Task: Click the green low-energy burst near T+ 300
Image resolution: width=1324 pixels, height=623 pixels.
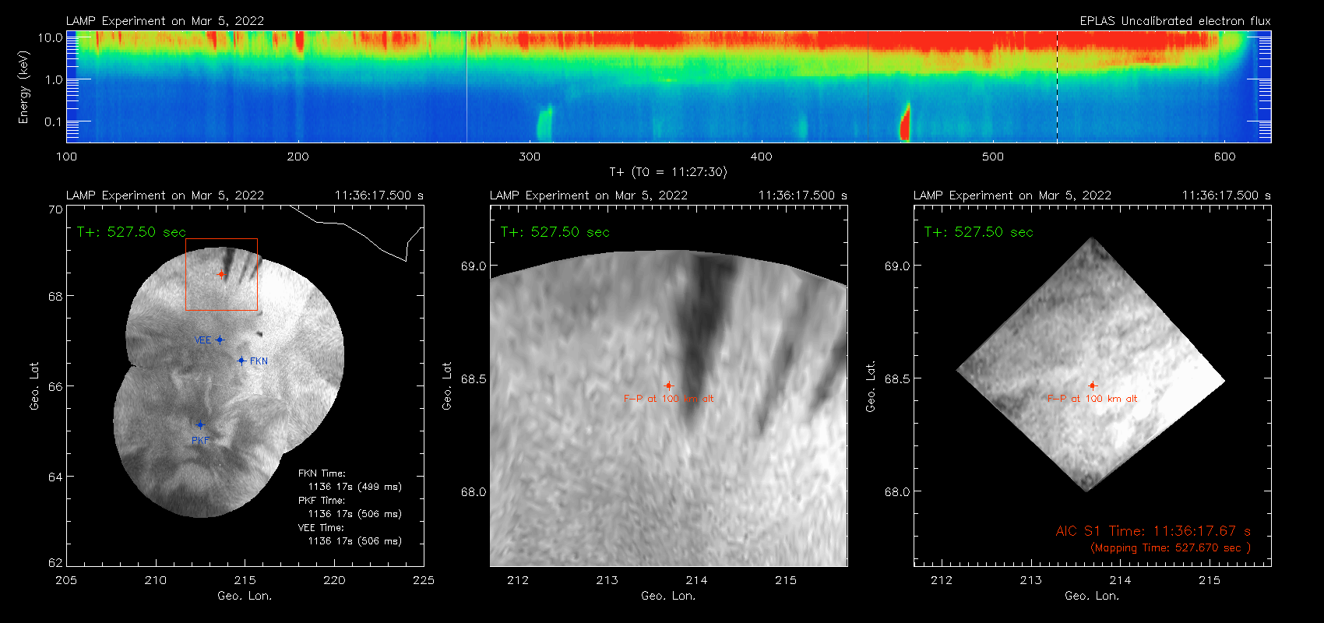Action: pyautogui.click(x=544, y=123)
